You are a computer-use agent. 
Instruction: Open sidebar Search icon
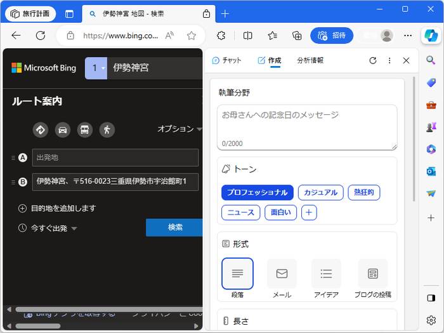tap(431, 60)
